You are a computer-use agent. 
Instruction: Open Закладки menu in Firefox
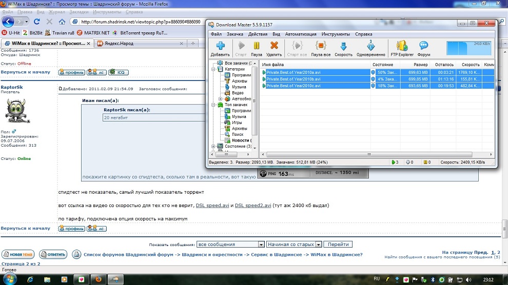79,12
